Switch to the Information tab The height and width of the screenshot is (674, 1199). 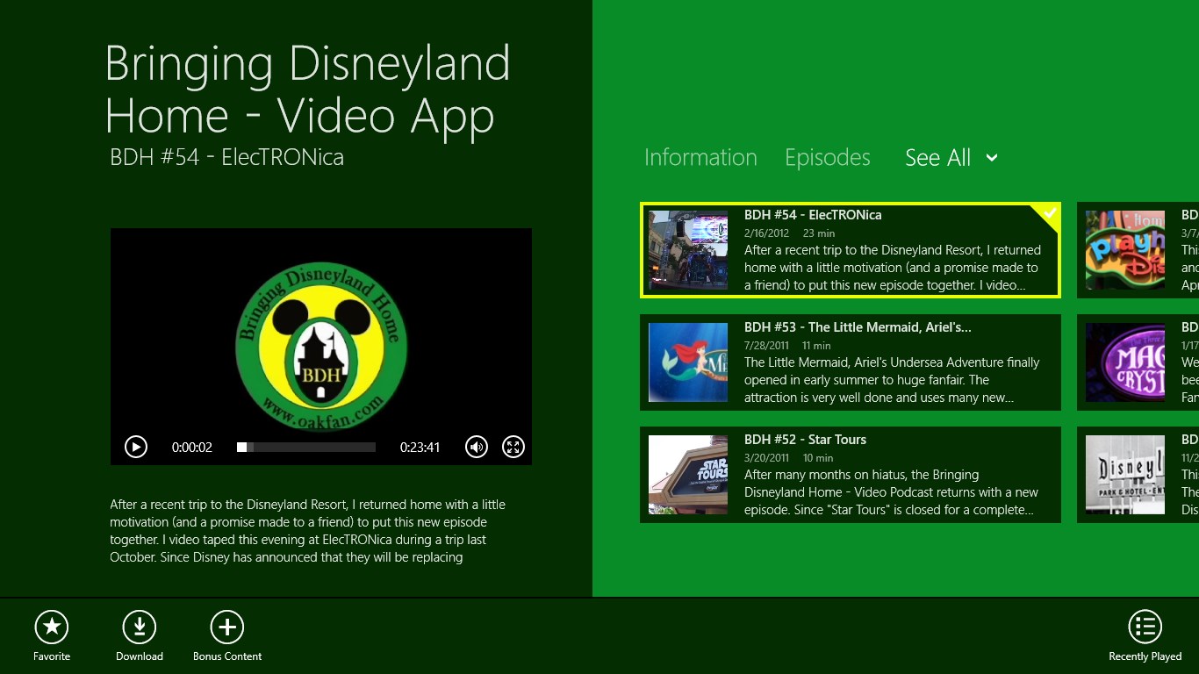pyautogui.click(x=700, y=158)
